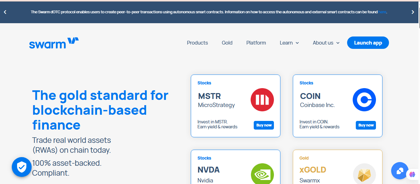Click the Swarm logo
420x184 pixels.
tap(54, 43)
